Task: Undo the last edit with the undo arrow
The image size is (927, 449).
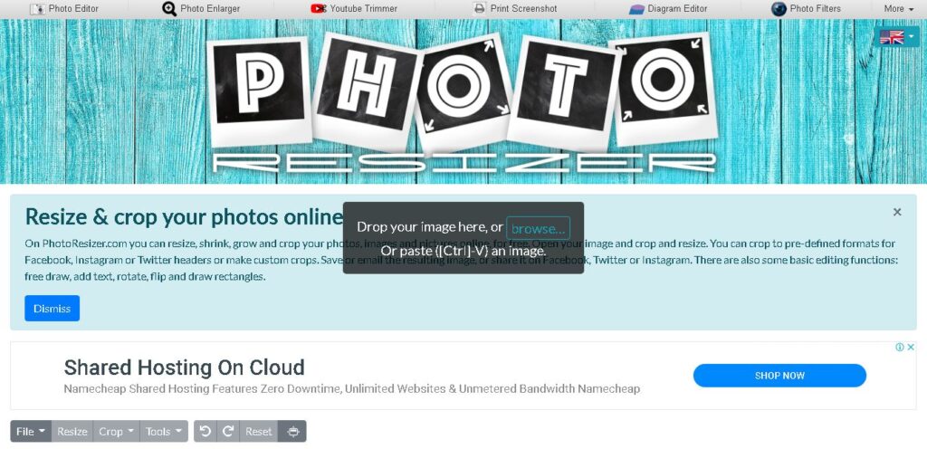Action: pos(205,431)
